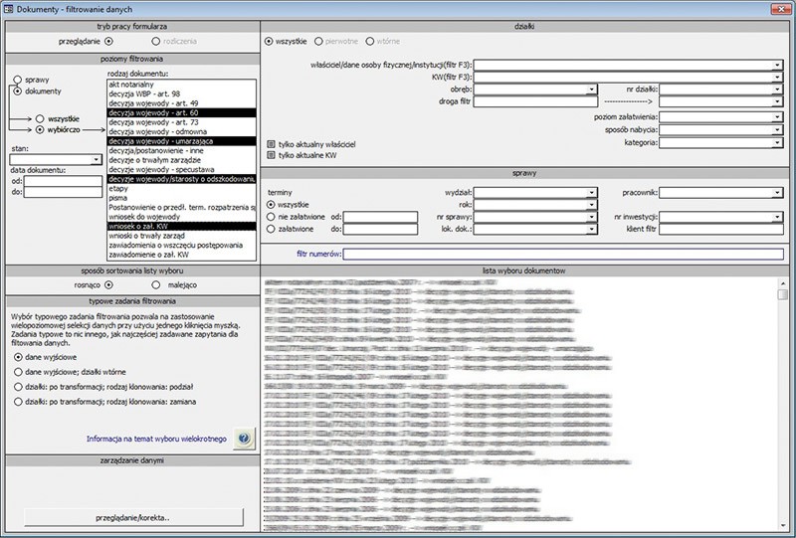The height and width of the screenshot is (538, 796).
Task: Set sorting to 'rosnąco'
Action: pos(108,284)
